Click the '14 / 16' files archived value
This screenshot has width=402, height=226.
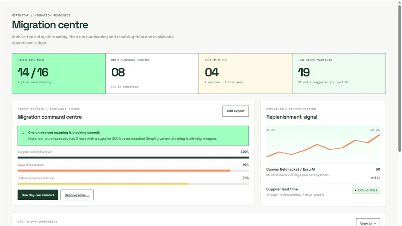click(33, 72)
